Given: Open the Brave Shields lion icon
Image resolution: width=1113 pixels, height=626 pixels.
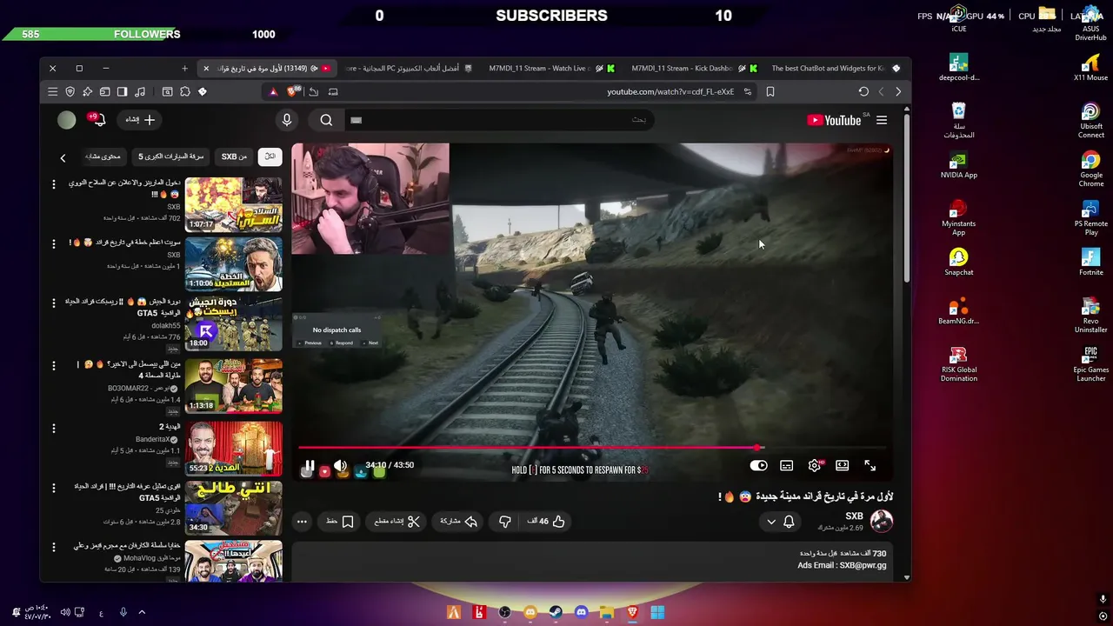Looking at the screenshot, I should coord(293,91).
